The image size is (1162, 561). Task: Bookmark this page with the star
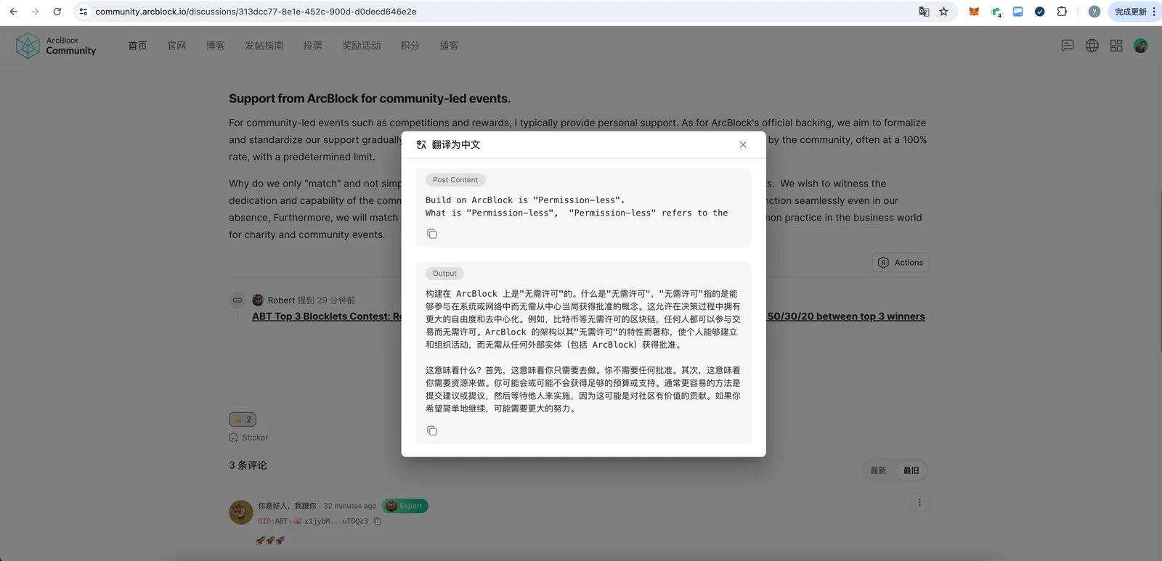[943, 12]
